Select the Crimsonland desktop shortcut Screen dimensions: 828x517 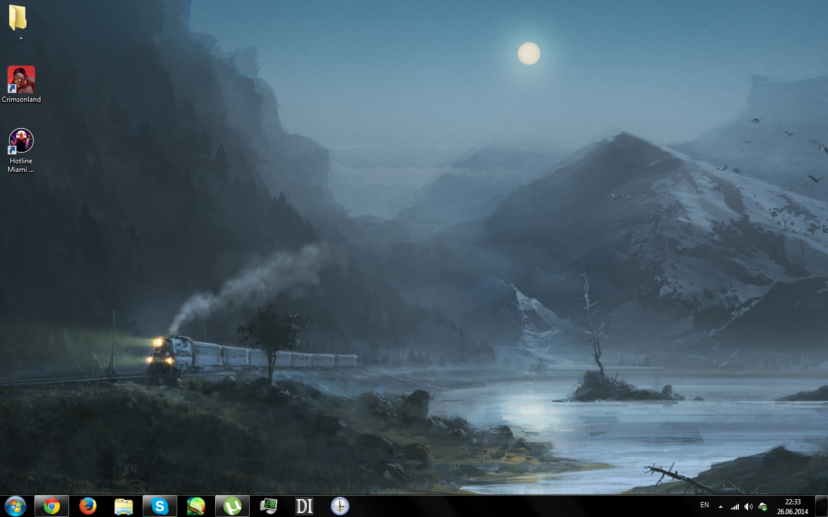[21, 84]
